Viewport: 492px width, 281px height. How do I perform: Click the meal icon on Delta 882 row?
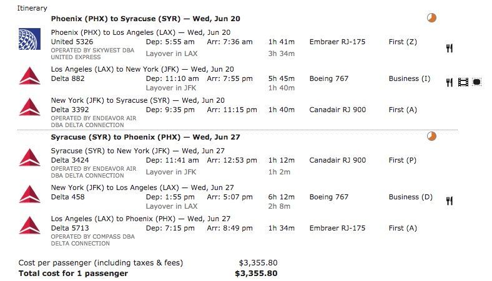[x=449, y=82]
